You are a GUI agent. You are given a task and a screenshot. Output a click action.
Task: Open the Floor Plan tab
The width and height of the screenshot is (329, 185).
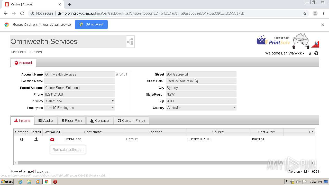pyautogui.click(x=72, y=121)
